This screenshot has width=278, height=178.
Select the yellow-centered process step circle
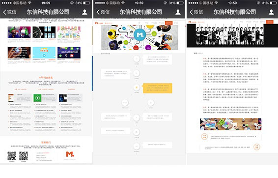click(137, 88)
